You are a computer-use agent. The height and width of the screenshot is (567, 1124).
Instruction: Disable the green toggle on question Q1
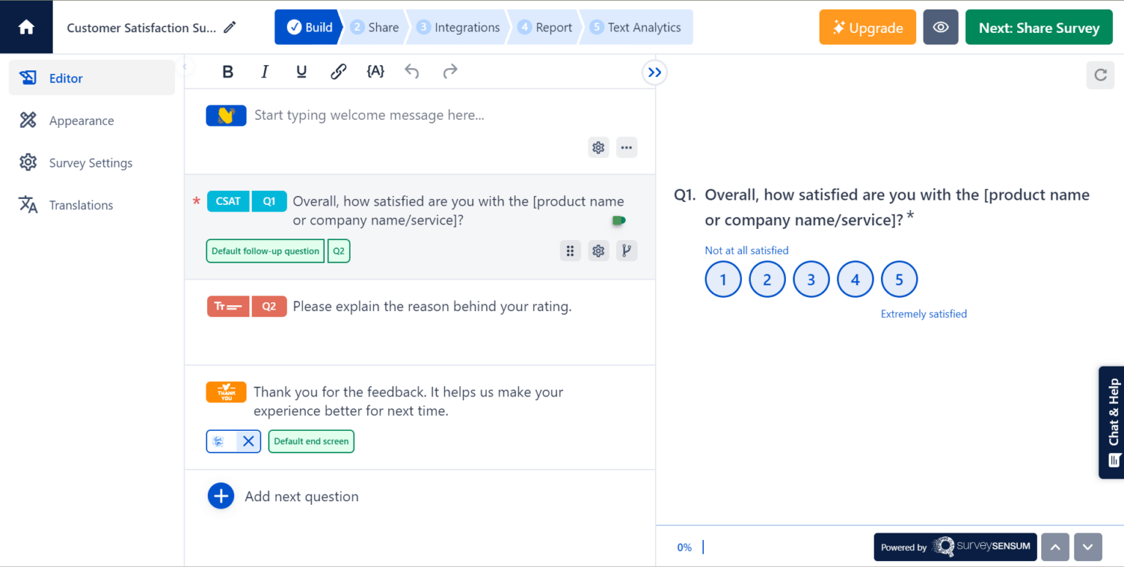click(618, 220)
